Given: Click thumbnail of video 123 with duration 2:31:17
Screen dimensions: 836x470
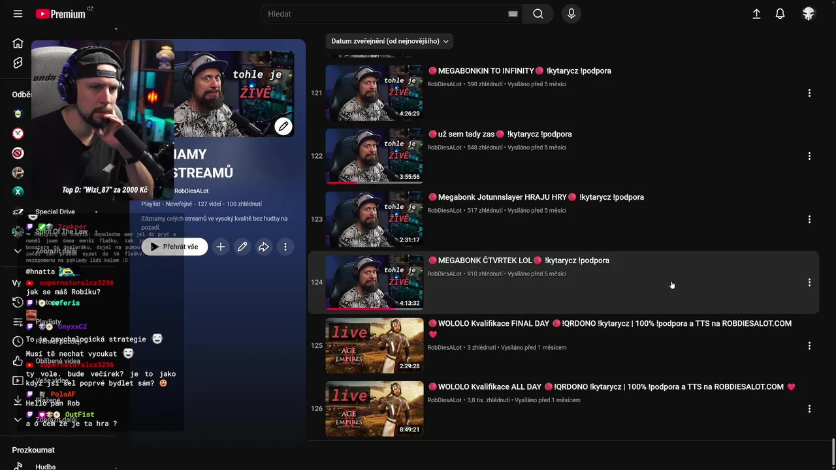Looking at the screenshot, I should coord(374,219).
